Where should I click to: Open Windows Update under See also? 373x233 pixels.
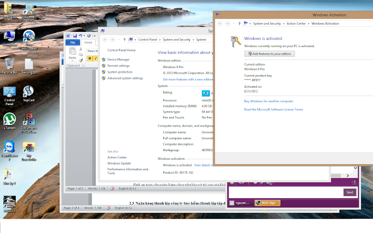[119, 164]
